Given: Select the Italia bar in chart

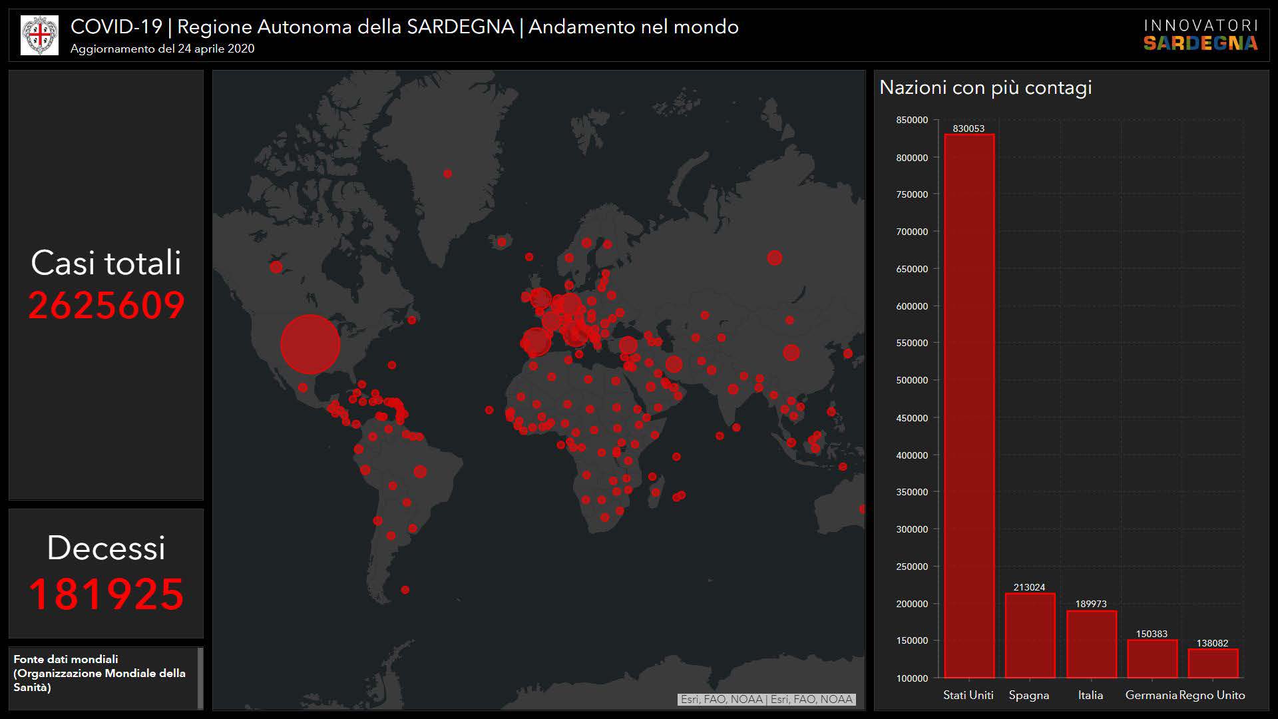Looking at the screenshot, I should coord(1090,644).
